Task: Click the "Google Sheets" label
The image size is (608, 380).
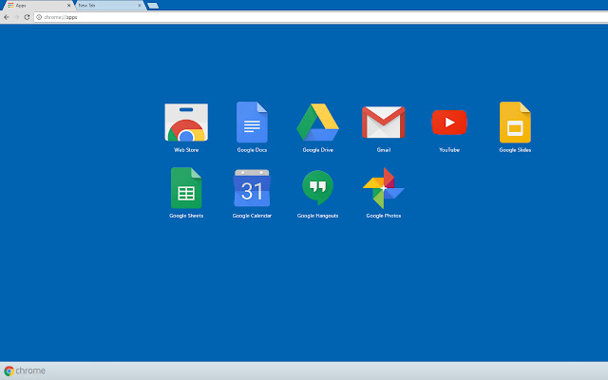Action: [x=186, y=216]
